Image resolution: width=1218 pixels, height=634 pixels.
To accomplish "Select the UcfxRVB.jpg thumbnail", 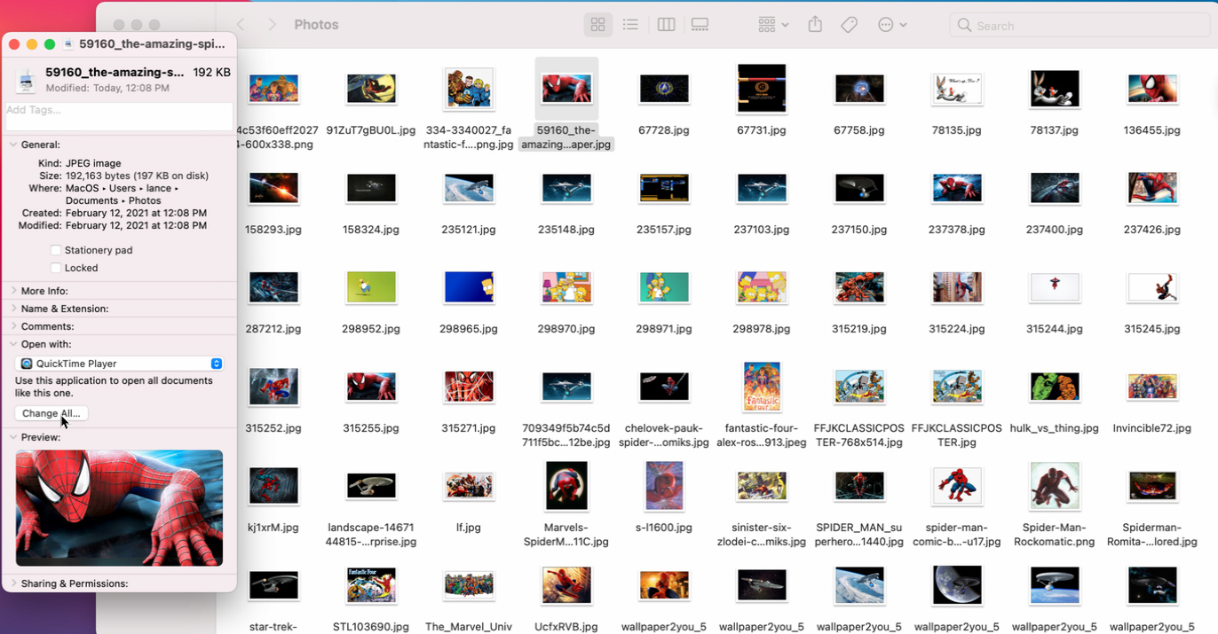I will 566,585.
